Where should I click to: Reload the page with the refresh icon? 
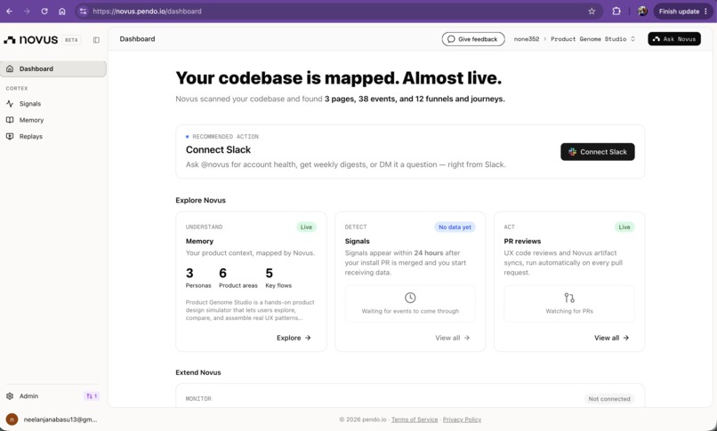coord(44,12)
